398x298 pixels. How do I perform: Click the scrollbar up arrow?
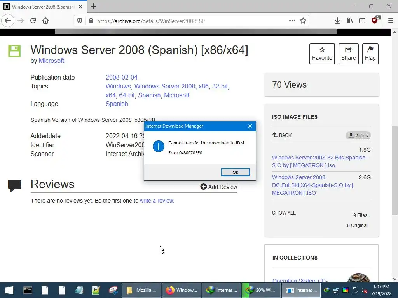[x=395, y=32]
